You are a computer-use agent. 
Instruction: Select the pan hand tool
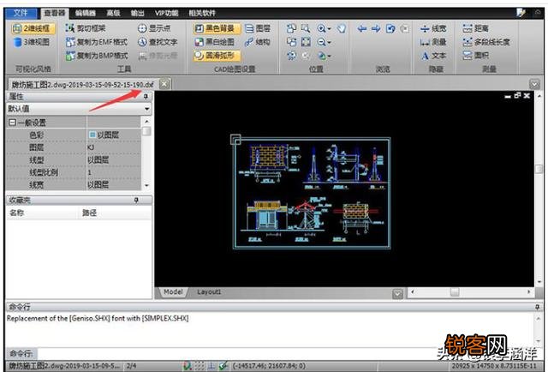click(342, 28)
